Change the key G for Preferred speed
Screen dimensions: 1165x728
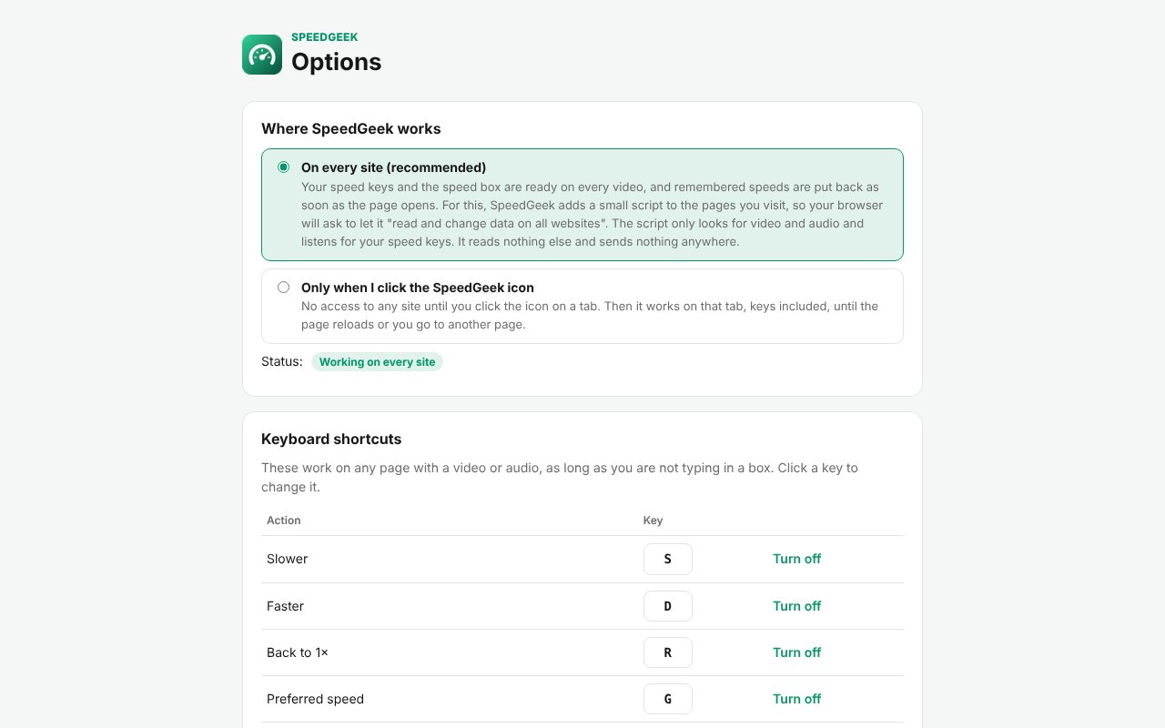click(668, 699)
